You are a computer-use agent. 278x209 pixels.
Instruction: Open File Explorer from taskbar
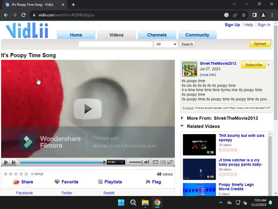pyautogui.click(x=145, y=202)
